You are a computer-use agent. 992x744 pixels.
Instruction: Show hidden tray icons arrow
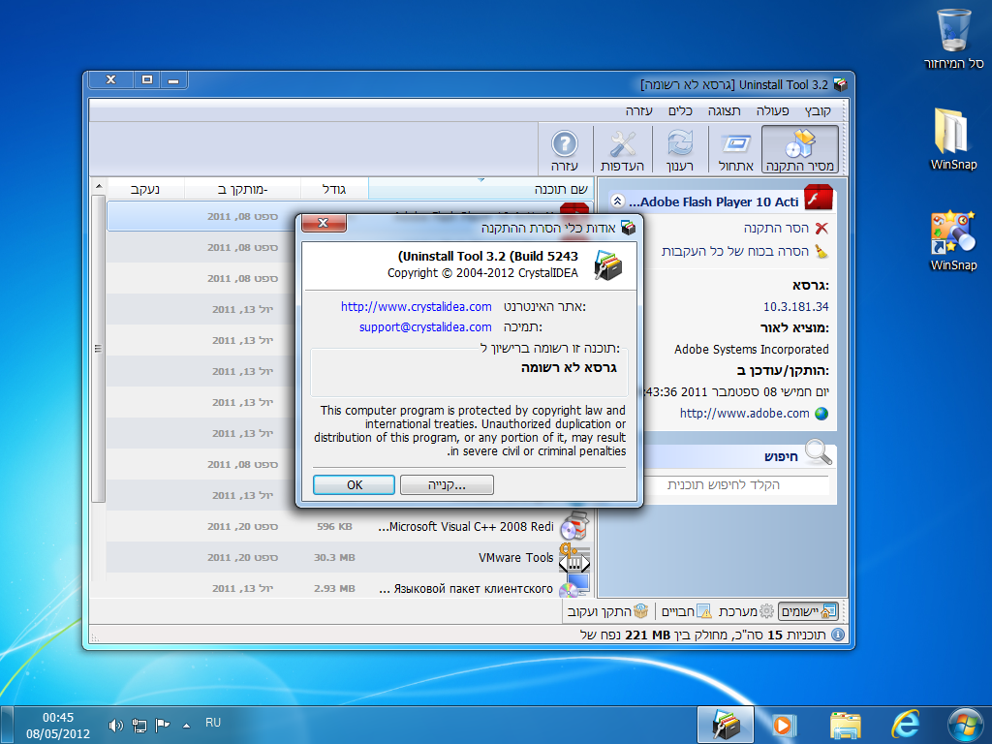(187, 726)
